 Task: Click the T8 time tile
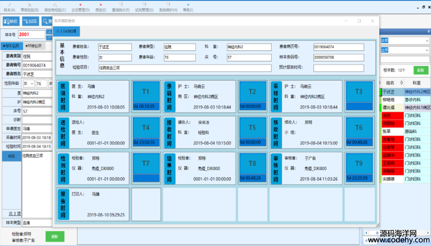(x=252, y=164)
